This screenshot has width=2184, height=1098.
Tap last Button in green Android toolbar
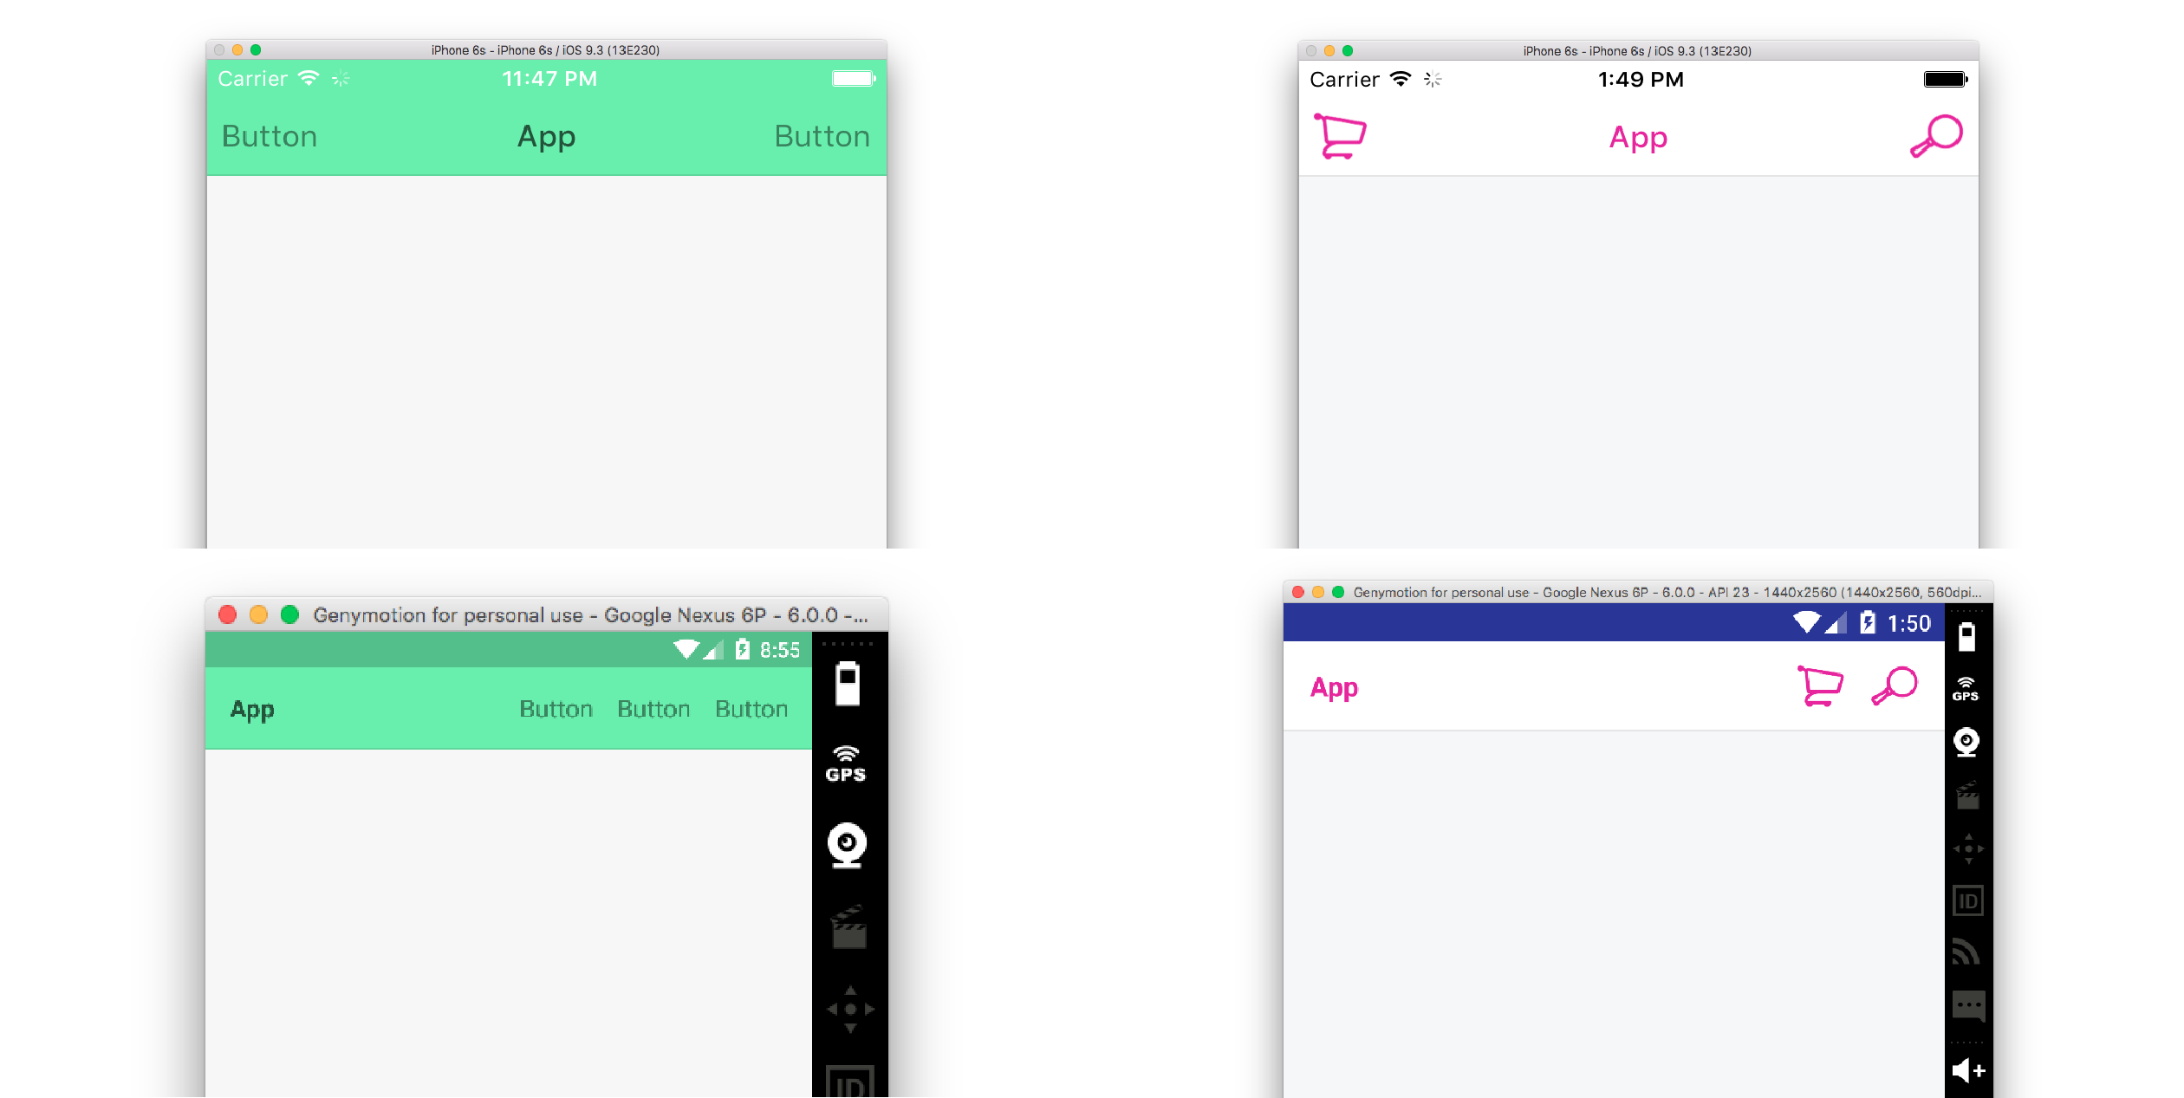pos(751,709)
